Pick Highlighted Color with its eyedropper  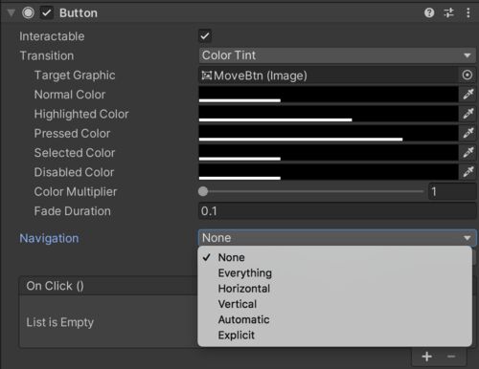[x=468, y=114]
